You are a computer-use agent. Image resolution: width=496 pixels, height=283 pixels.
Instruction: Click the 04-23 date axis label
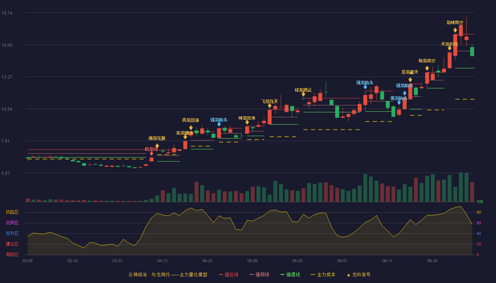(x=208, y=261)
